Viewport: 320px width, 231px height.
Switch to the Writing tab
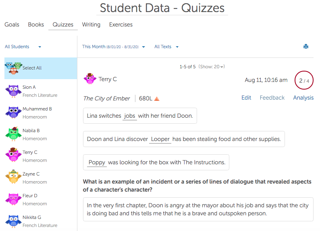point(91,25)
